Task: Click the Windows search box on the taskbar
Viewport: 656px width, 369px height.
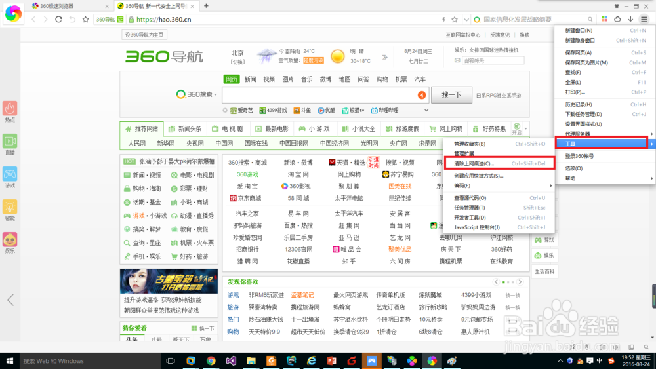Action: (x=90, y=360)
